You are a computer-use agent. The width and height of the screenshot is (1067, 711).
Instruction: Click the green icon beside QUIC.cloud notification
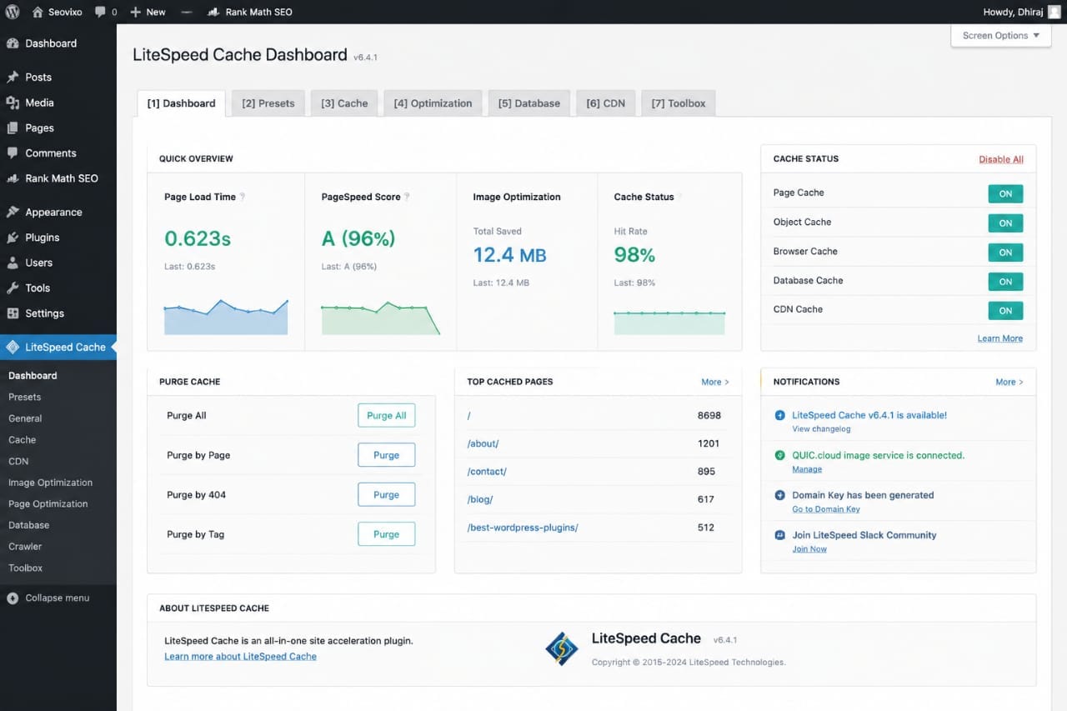779,455
